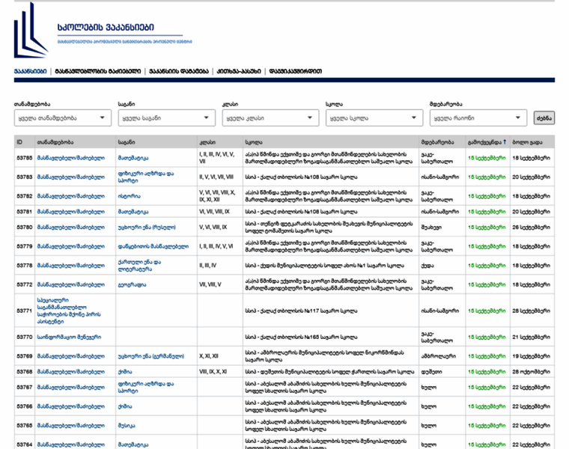Open the გეოგრაფია vacancy link
This screenshot has width=569, height=449.
tap(131, 284)
